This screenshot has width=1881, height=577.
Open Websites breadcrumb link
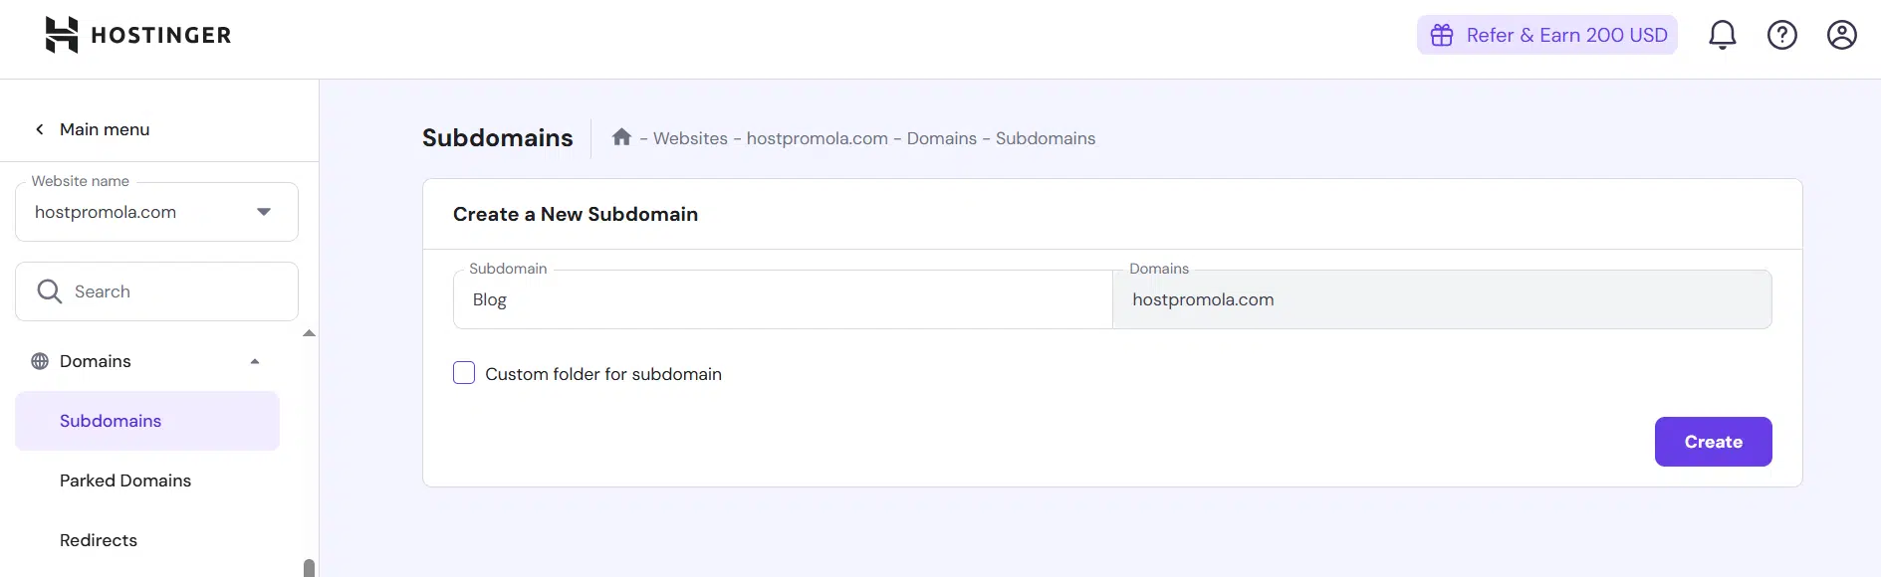pyautogui.click(x=690, y=138)
